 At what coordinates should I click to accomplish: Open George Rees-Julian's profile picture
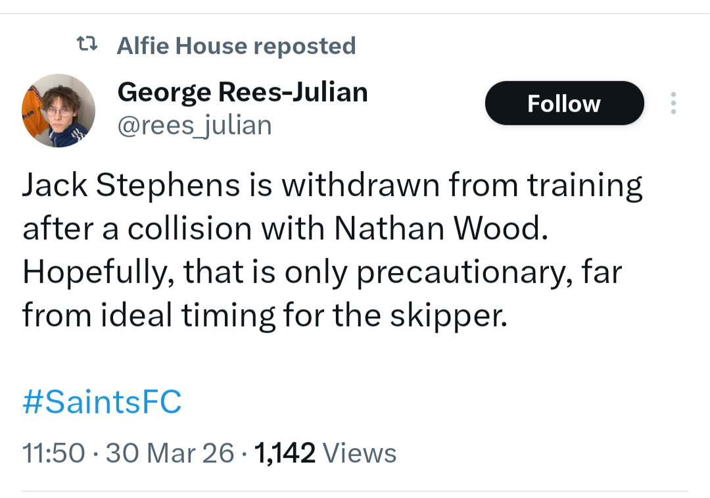[59, 111]
